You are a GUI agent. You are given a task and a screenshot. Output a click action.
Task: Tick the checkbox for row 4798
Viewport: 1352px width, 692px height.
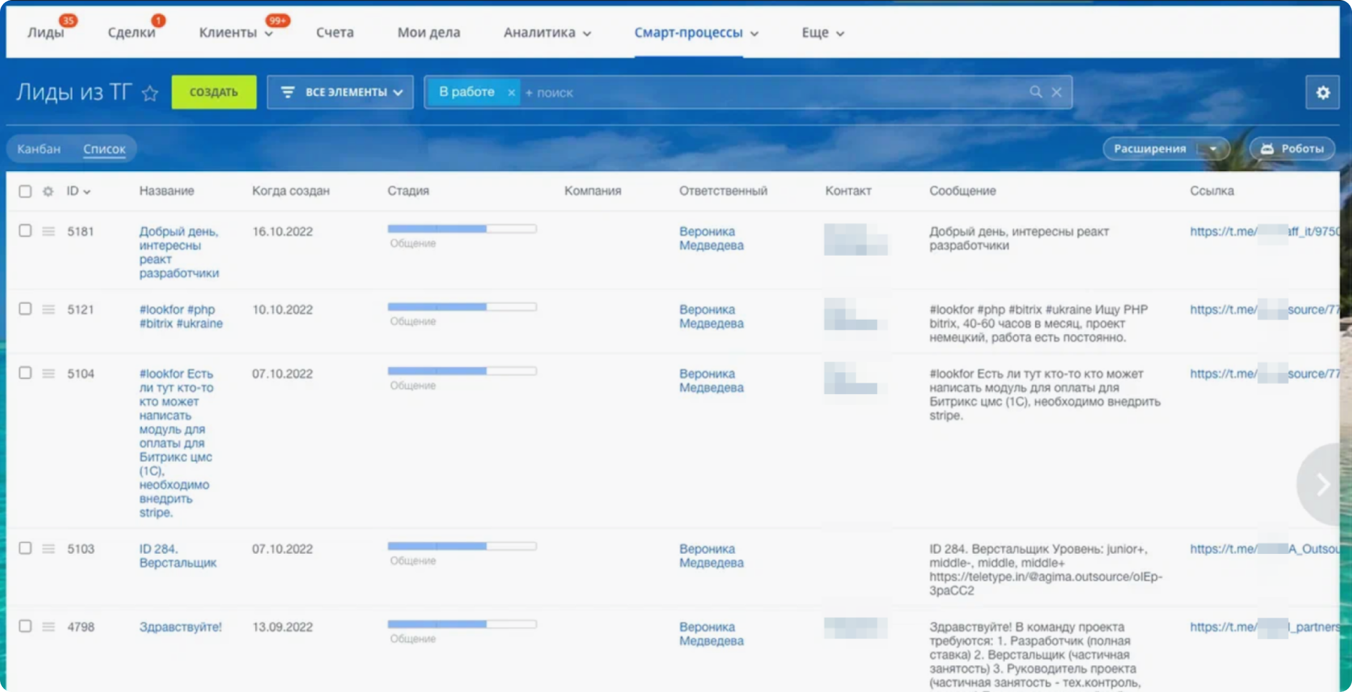pyautogui.click(x=25, y=626)
